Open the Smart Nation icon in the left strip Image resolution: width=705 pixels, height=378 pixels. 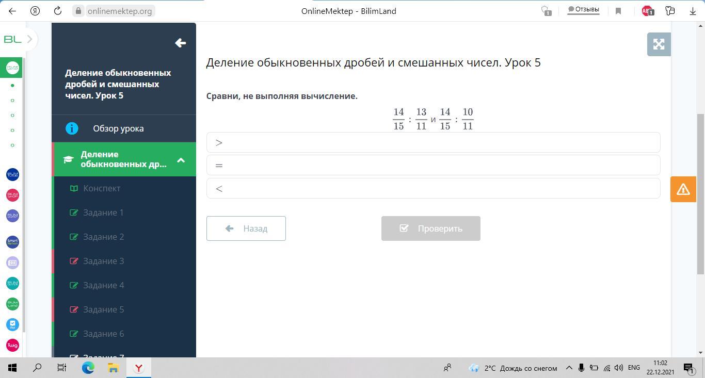click(12, 242)
